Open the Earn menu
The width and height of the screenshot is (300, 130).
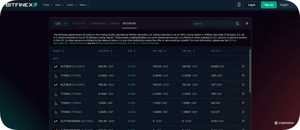pyautogui.click(x=60, y=5)
